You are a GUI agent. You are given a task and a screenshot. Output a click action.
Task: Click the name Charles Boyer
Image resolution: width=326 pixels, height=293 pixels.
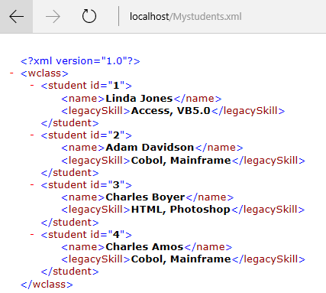(145, 197)
